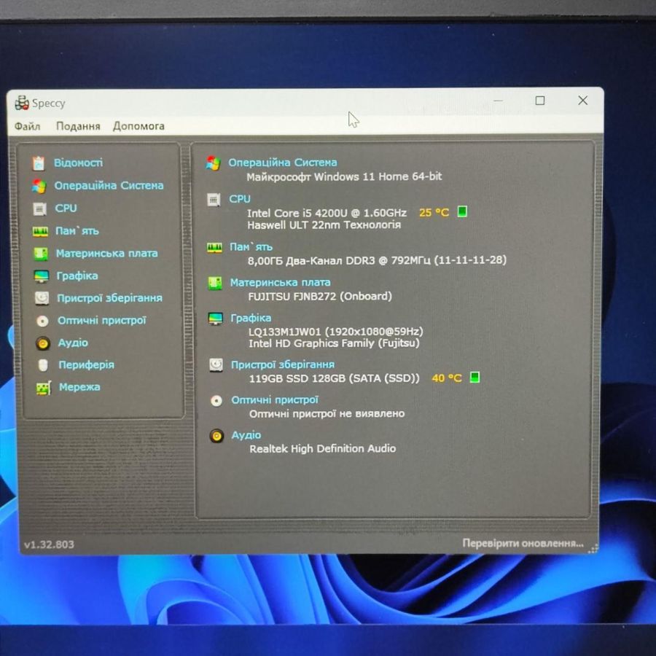Select Пам'ять label in sidebar
This screenshot has height=656, width=656.
[77, 231]
